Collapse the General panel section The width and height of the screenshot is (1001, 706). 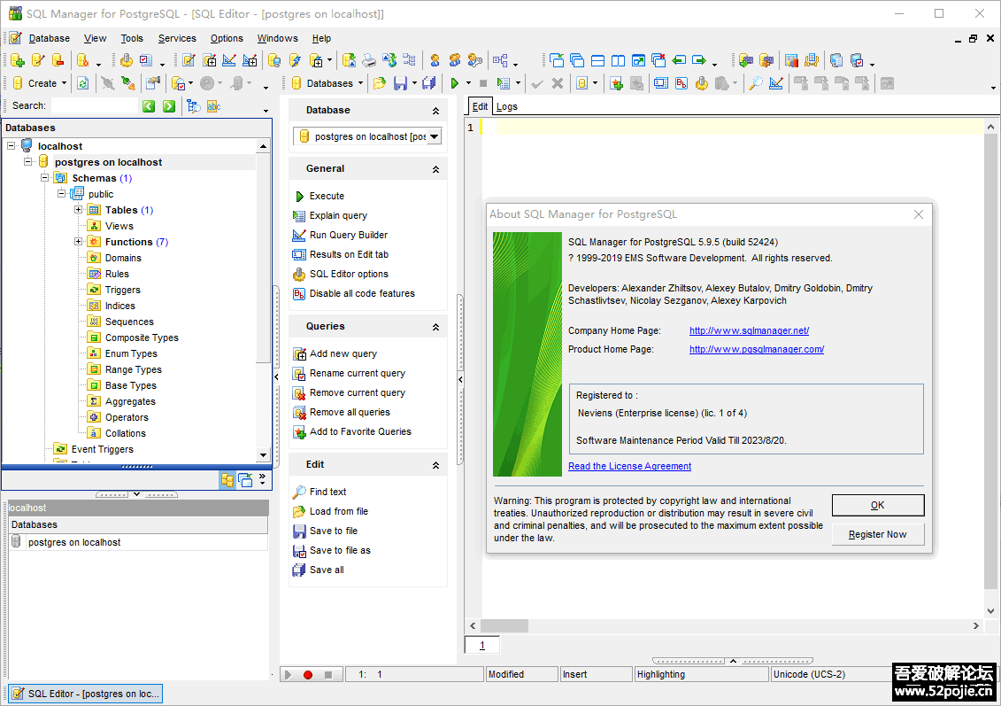pyautogui.click(x=435, y=169)
